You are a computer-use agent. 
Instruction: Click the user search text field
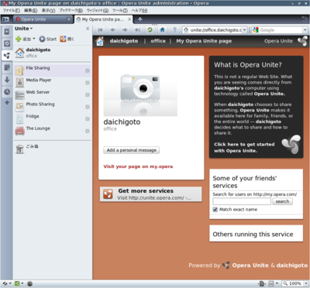pyautogui.click(x=242, y=201)
